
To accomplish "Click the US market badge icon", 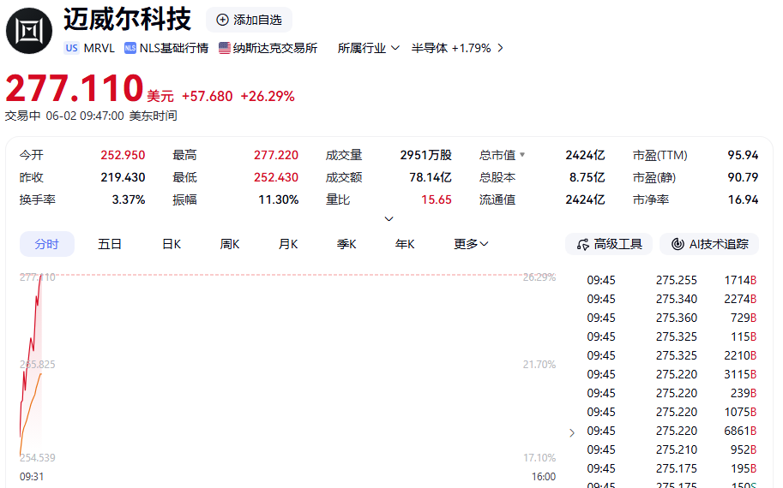I will click(71, 48).
